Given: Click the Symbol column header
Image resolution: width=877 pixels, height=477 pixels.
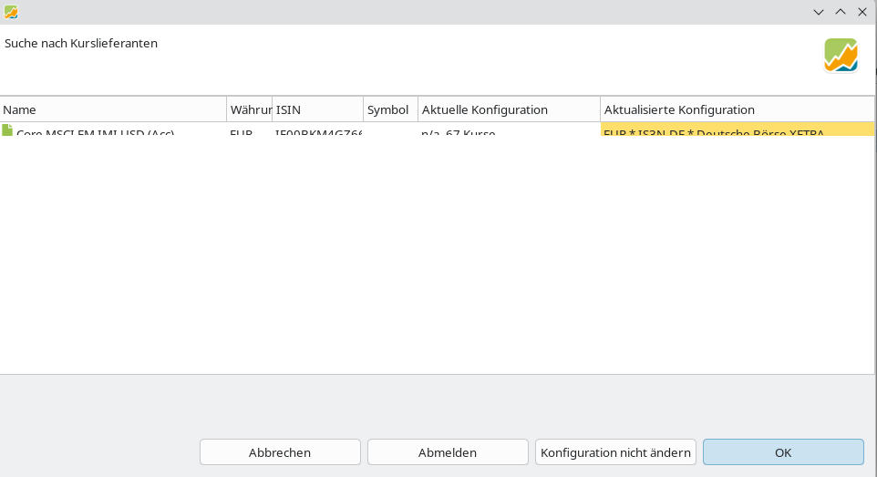Looking at the screenshot, I should (390, 109).
